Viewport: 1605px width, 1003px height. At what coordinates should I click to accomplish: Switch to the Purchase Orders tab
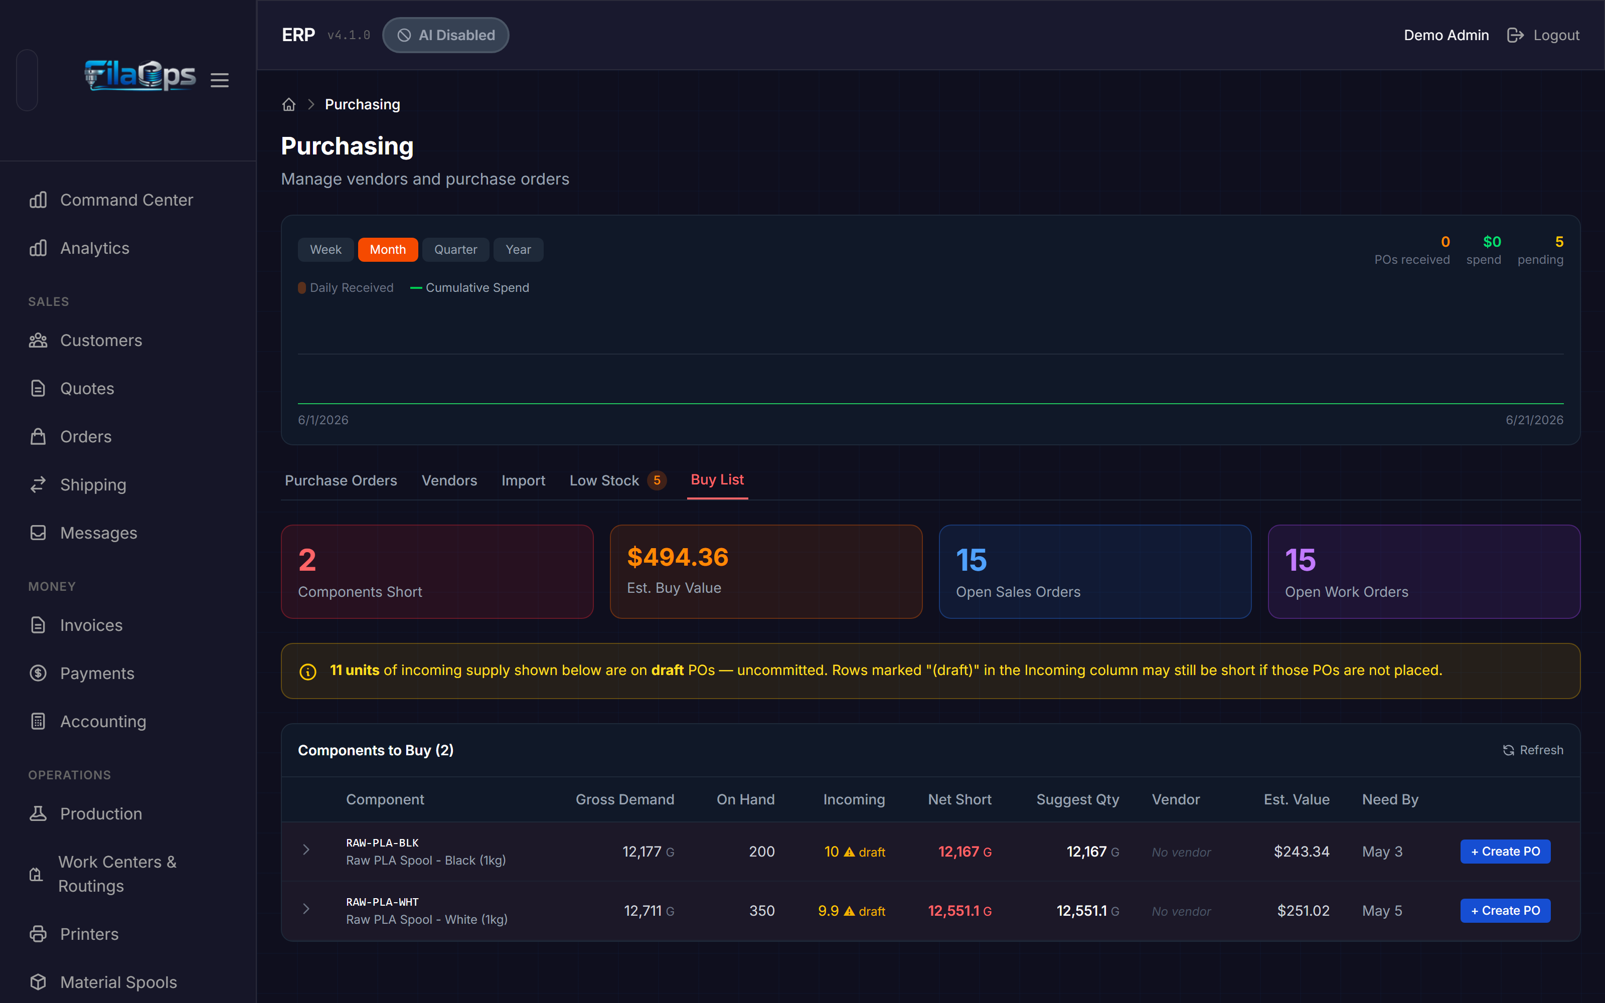click(x=341, y=480)
